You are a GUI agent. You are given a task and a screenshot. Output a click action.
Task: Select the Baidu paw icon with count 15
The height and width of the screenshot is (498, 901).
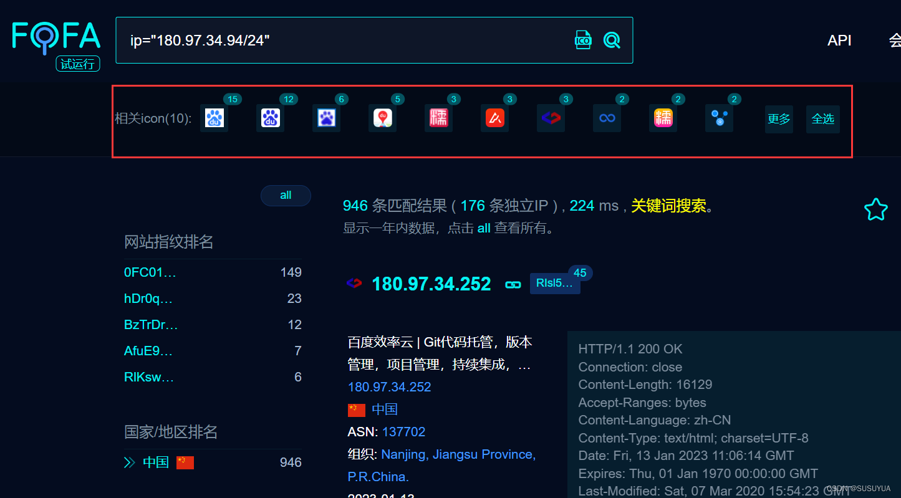tap(214, 118)
